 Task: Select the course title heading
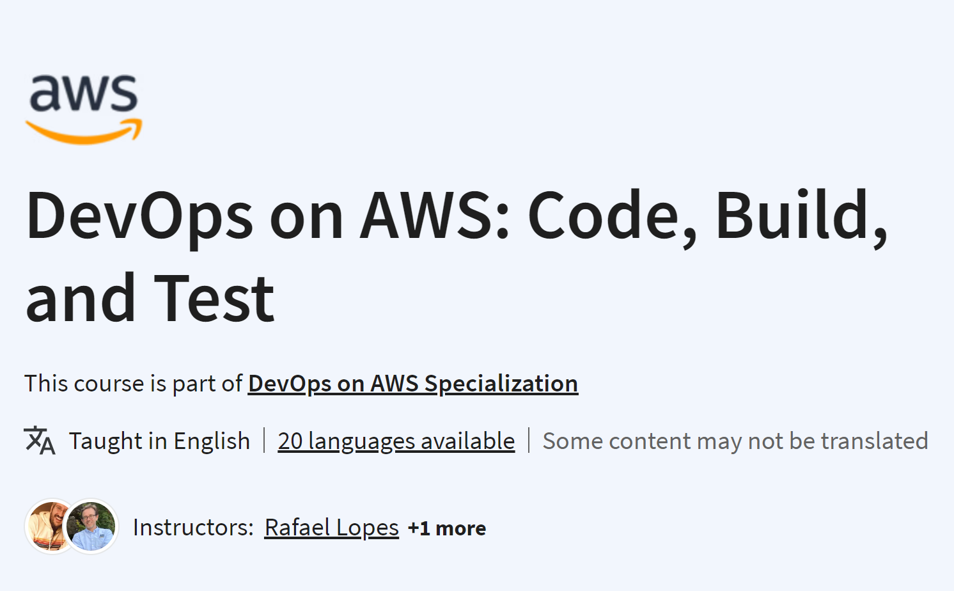458,256
